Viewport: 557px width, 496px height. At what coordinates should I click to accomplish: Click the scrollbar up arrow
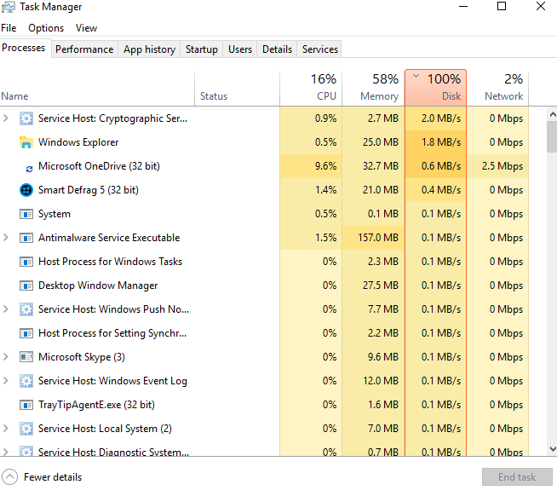pyautogui.click(x=553, y=114)
